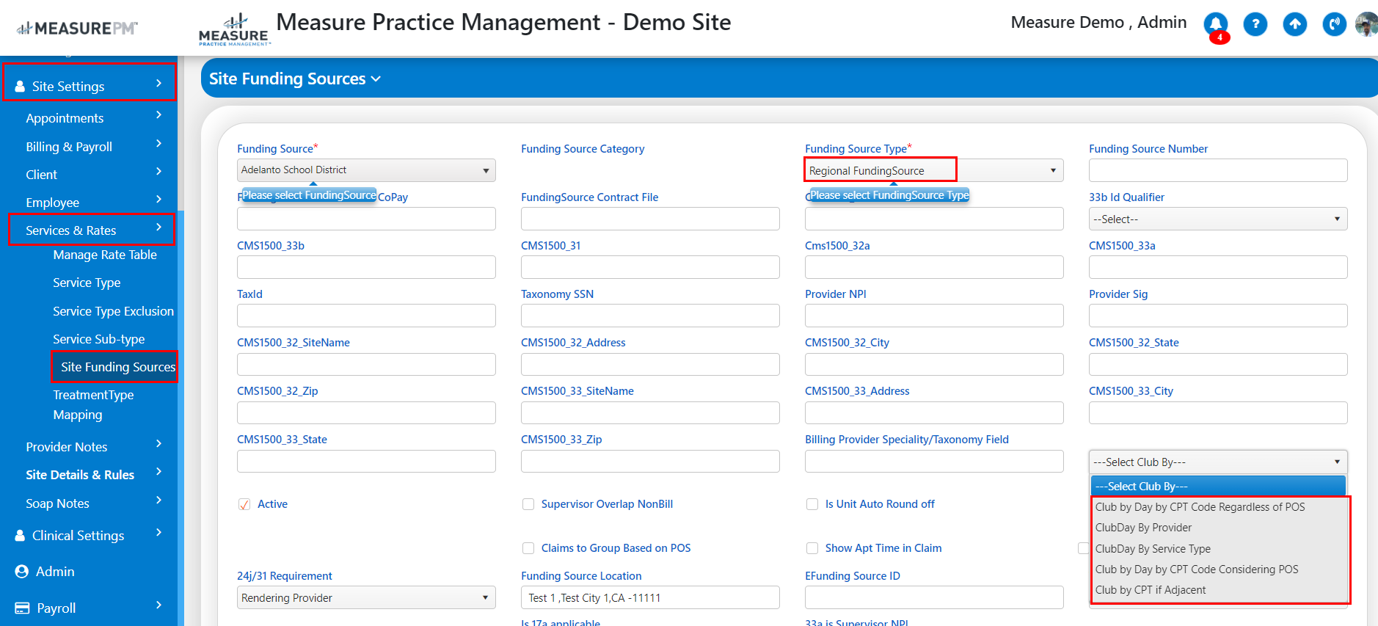
Task: Toggle the Active checkbox
Action: [244, 504]
